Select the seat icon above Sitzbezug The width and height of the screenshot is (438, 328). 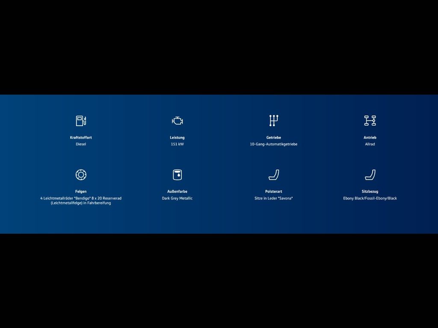(x=370, y=175)
